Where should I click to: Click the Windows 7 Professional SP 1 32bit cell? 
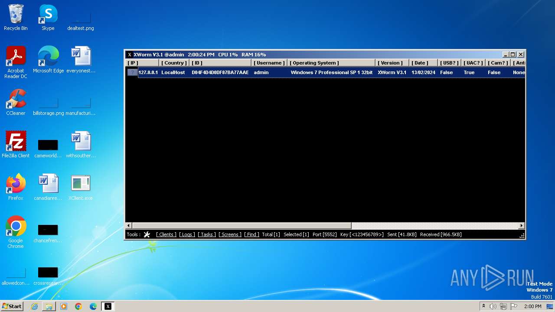tap(332, 72)
